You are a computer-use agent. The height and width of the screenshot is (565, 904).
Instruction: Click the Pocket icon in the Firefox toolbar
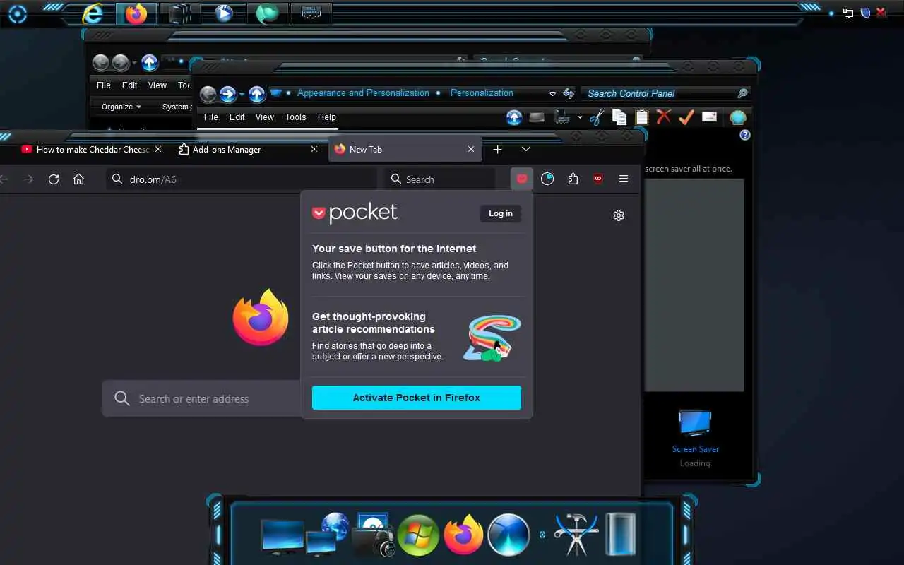[522, 179]
